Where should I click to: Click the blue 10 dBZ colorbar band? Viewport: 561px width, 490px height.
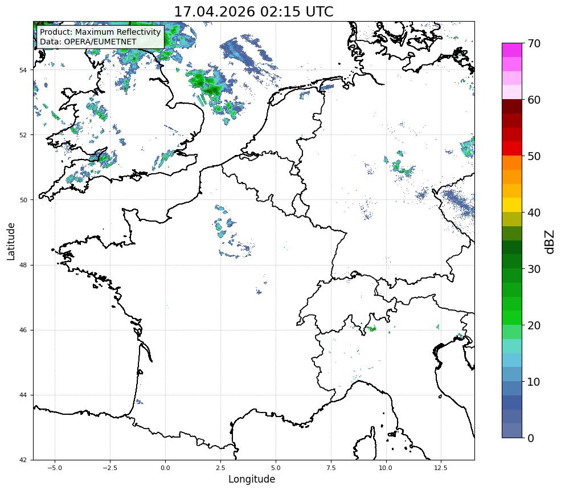pyautogui.click(x=511, y=374)
